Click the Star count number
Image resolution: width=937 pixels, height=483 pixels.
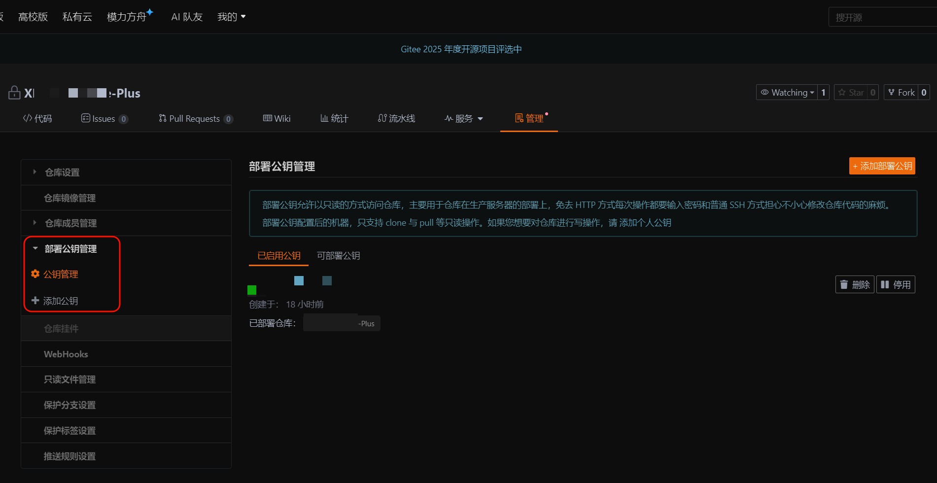click(873, 92)
